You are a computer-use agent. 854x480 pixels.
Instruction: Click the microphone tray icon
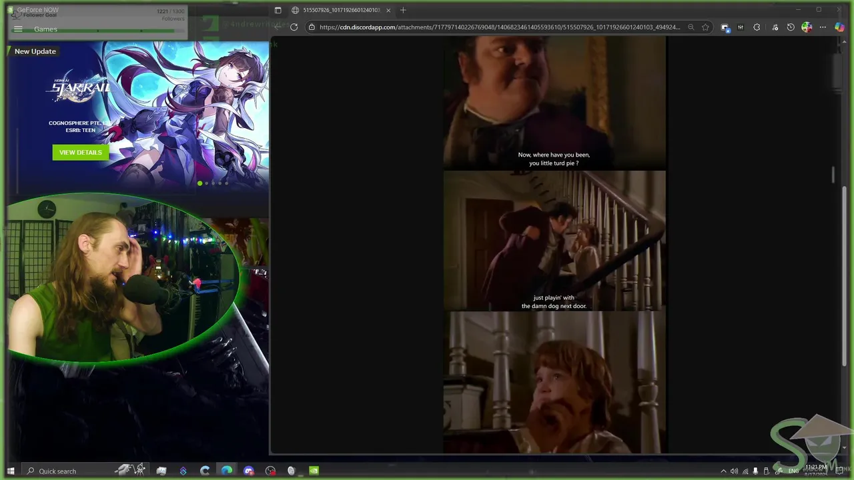756,471
